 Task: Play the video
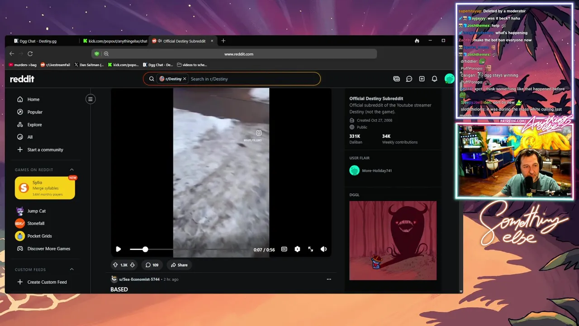[x=118, y=249]
